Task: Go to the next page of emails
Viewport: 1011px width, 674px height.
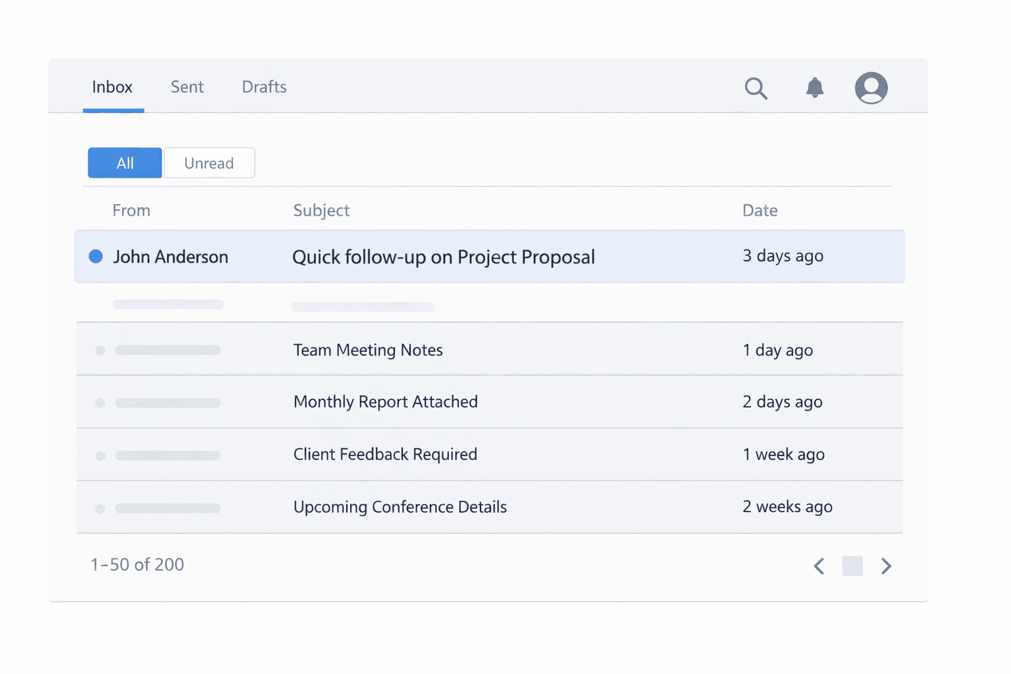Action: pos(886,565)
